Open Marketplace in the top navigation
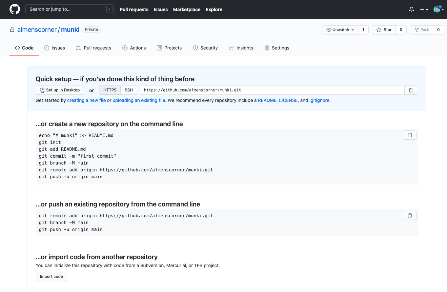Screen dimensions: 447x292 pos(187,10)
